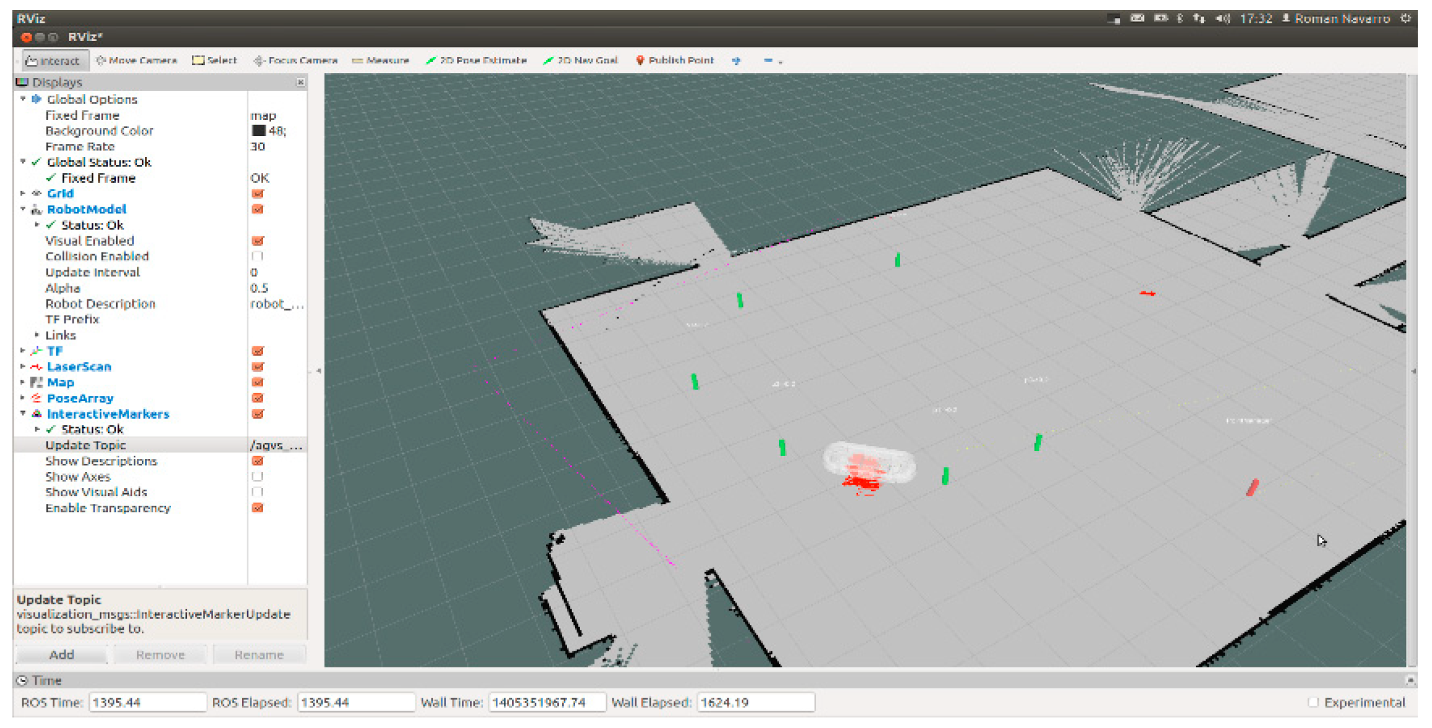Click the Focus Camera tool
This screenshot has height=728, width=1432.
(x=295, y=61)
